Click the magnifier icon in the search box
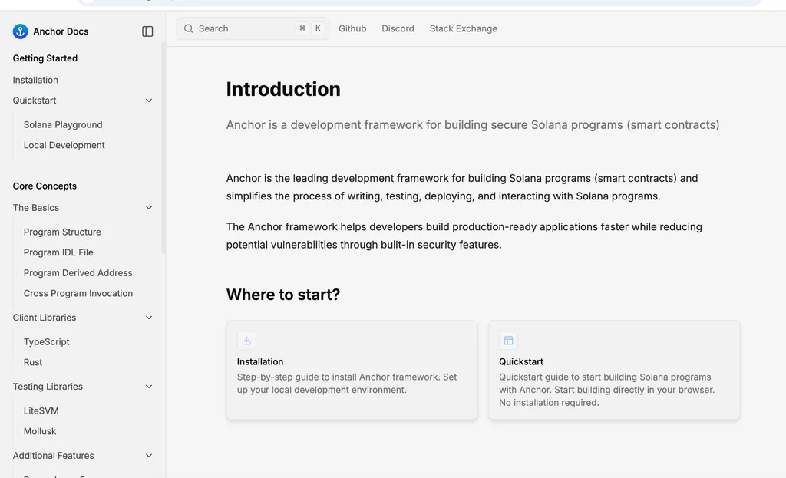The height and width of the screenshot is (478, 786). [189, 28]
